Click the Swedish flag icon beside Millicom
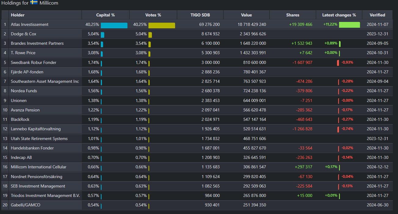 point(34,3)
